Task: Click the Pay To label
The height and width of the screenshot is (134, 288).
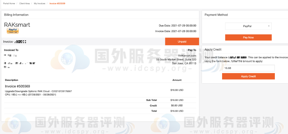Action: 192,50
